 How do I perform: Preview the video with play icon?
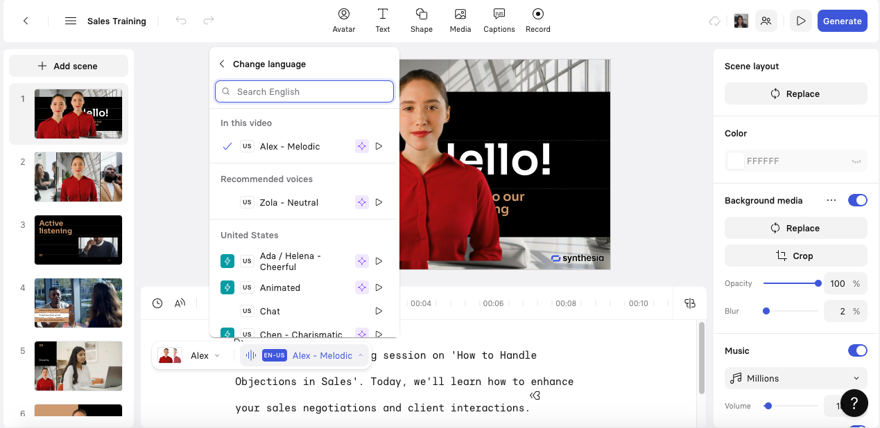[x=801, y=21]
